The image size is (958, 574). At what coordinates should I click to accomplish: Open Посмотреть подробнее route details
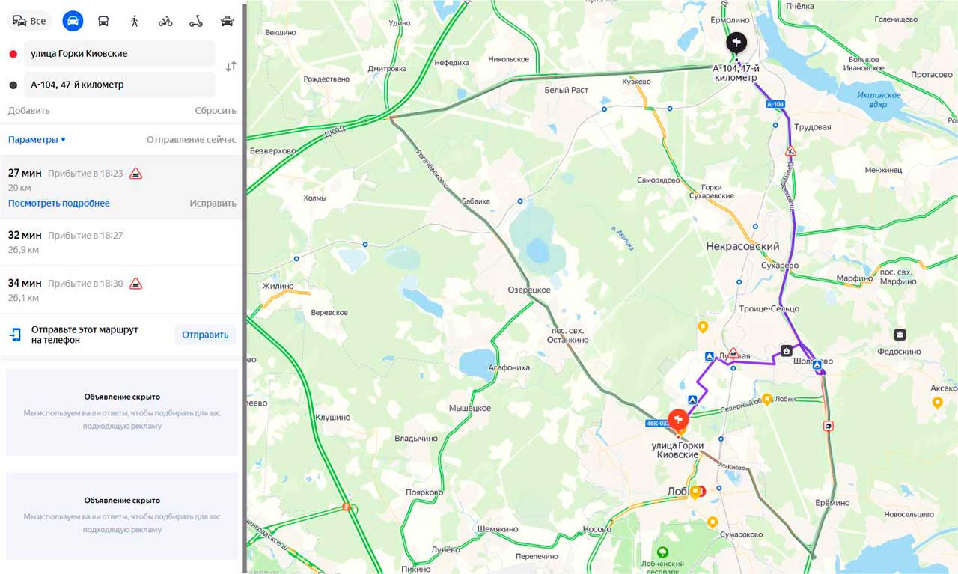59,204
